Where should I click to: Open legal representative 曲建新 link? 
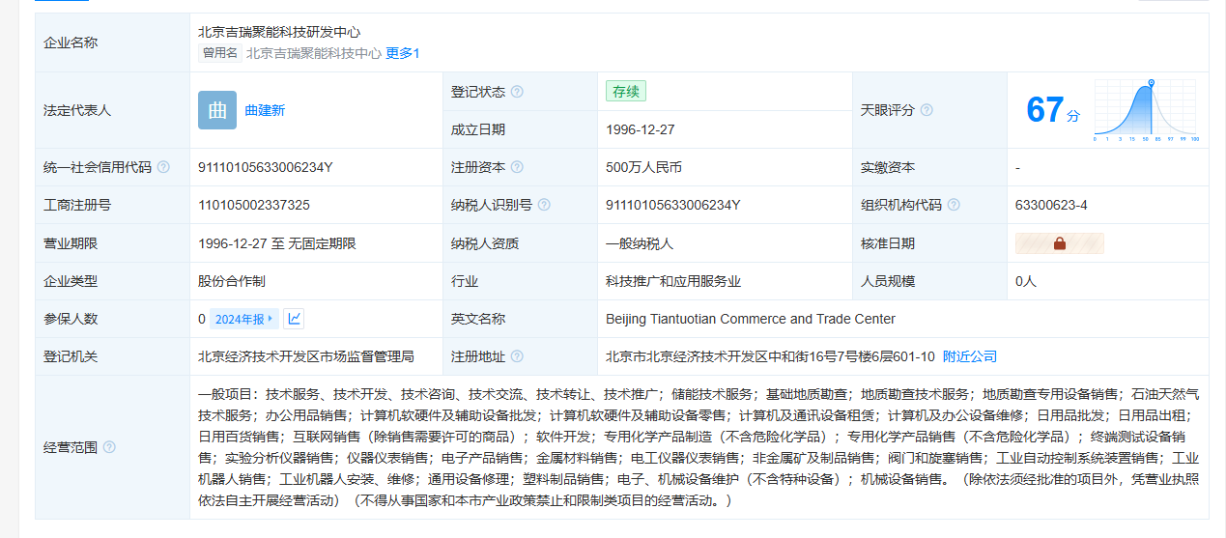click(265, 110)
